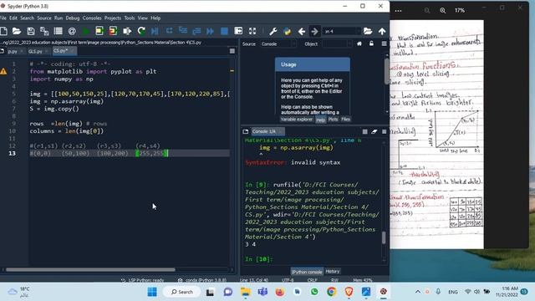Click the code warning icon on line 2
Image resolution: width=535 pixels, height=301 pixels.
click(x=3, y=71)
